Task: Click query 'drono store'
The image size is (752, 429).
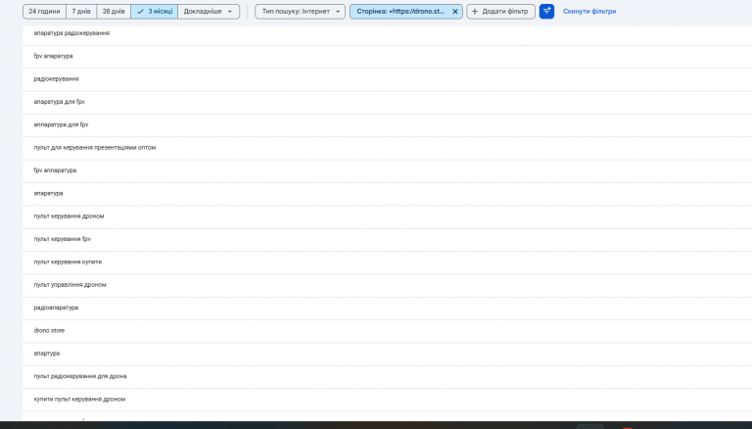Action: pyautogui.click(x=49, y=331)
